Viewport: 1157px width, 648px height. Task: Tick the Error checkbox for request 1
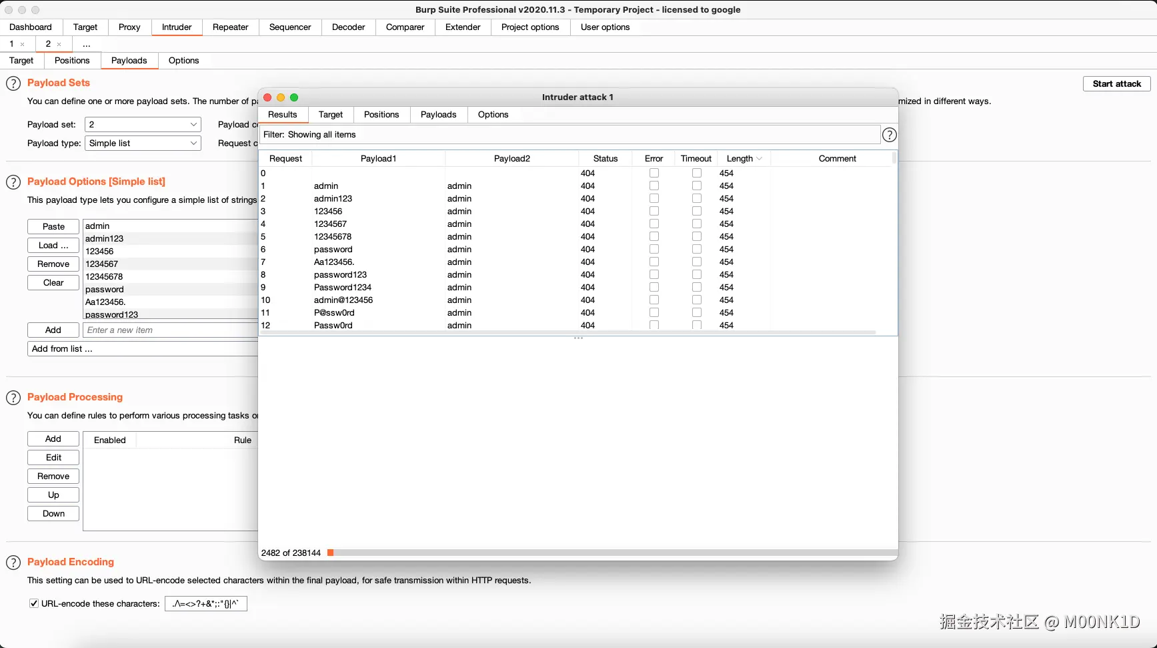point(654,186)
